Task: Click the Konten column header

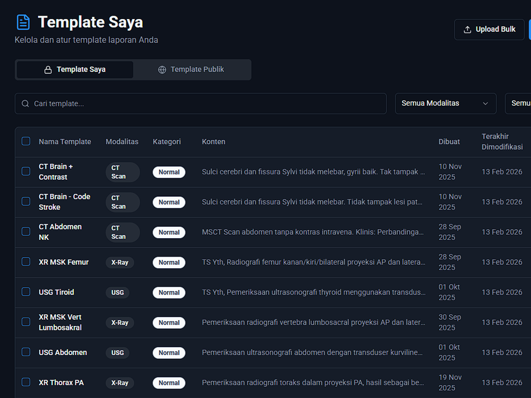Action: tap(214, 141)
